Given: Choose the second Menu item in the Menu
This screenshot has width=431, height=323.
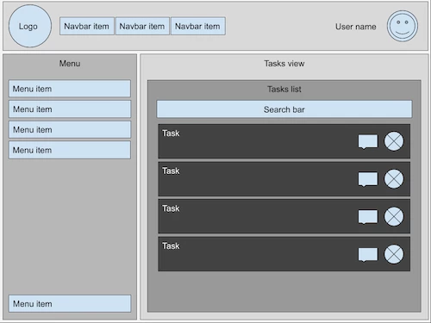Looking at the screenshot, I should pos(70,109).
